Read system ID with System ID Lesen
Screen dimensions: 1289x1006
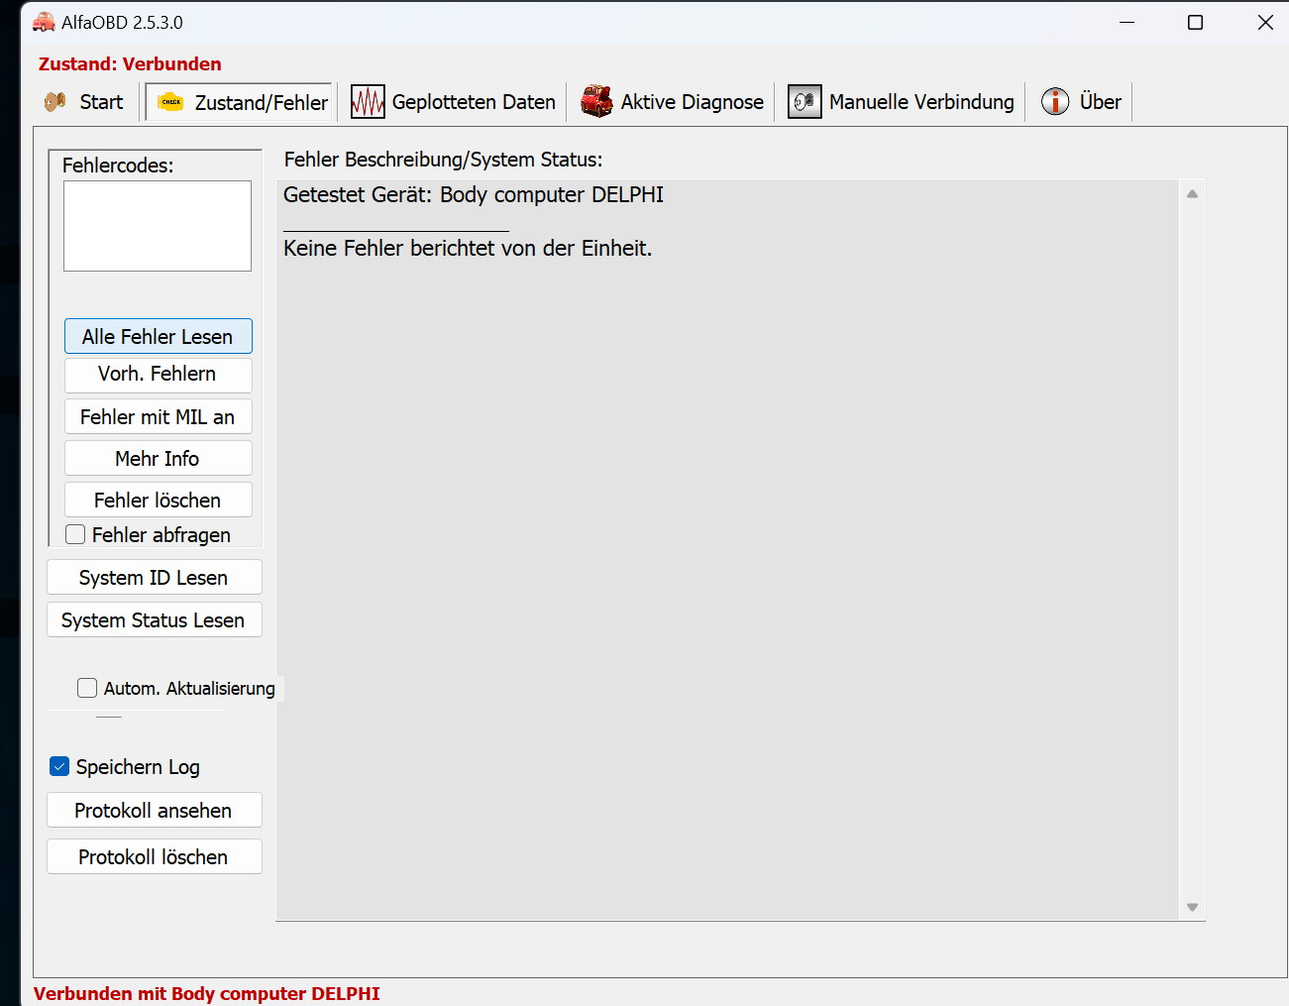(154, 578)
